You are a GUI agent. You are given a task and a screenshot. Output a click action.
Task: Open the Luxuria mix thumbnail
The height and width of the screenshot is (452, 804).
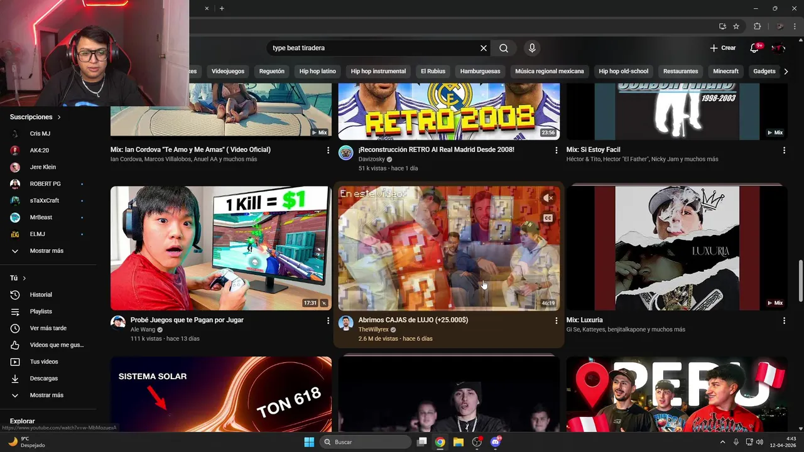tap(676, 248)
